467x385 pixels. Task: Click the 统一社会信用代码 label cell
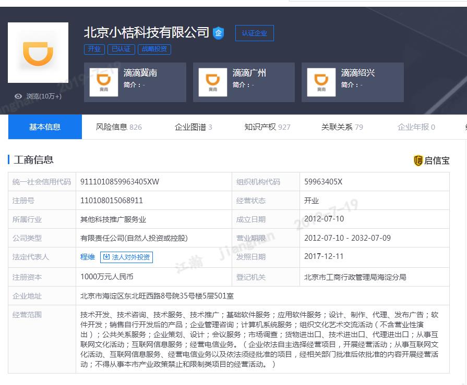point(42,182)
